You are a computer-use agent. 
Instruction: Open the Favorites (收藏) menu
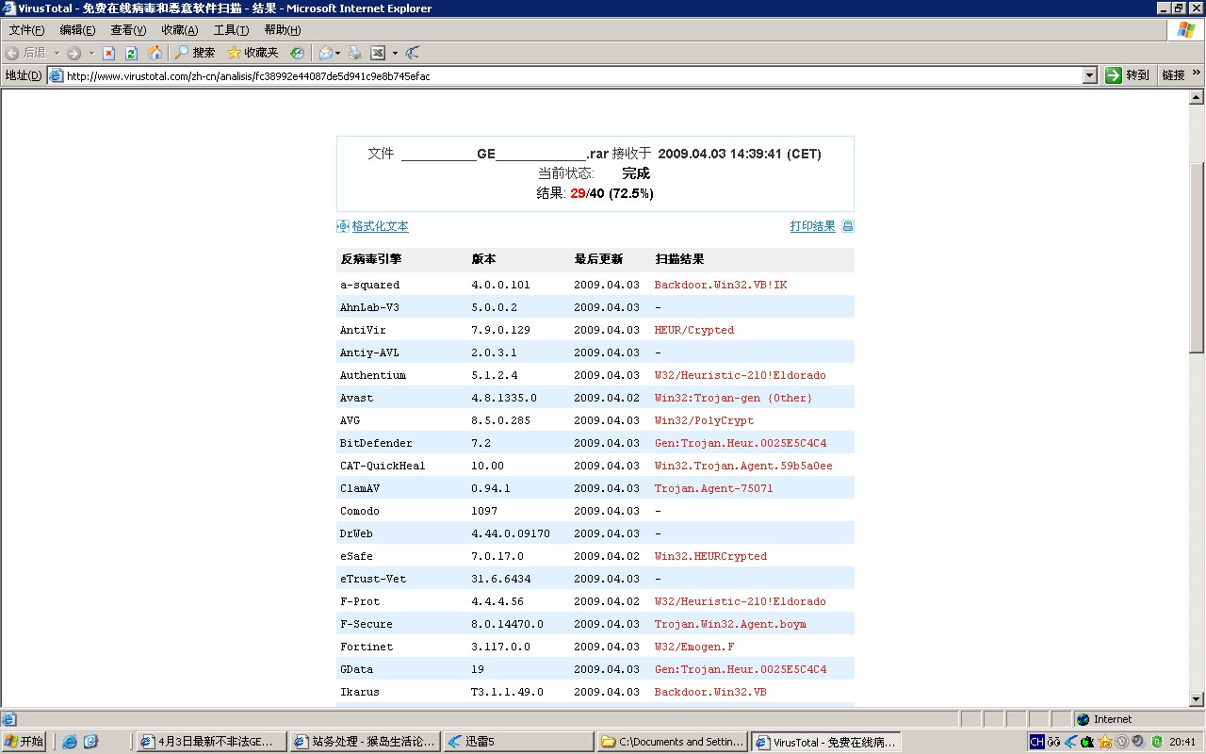pos(179,30)
